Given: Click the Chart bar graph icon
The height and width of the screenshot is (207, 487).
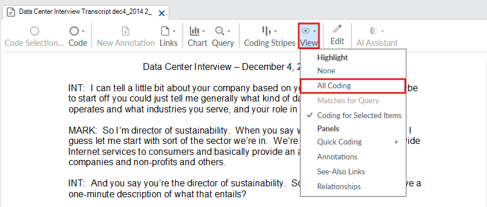Looking at the screenshot, I should click(x=195, y=31).
